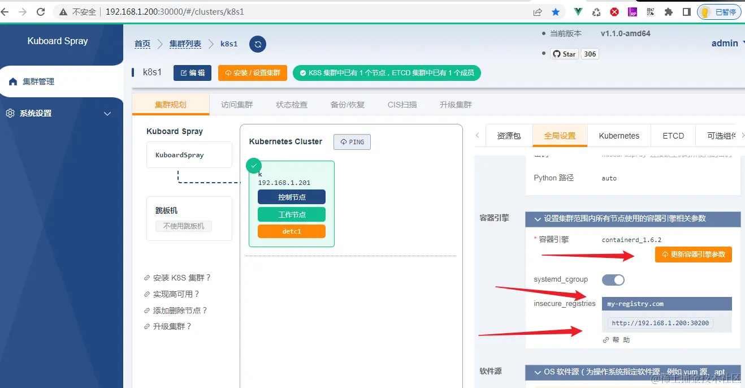Viewport: 745px width, 388px height.
Task: Click the 更新容器引擎参数 button
Action: (x=694, y=255)
